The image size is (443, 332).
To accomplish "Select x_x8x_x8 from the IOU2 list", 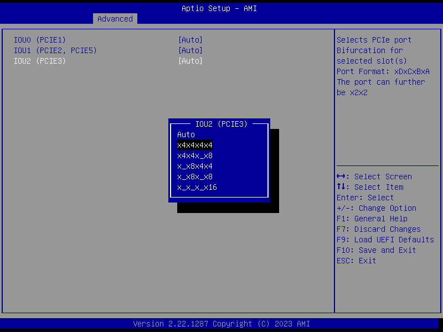I will [195, 177].
